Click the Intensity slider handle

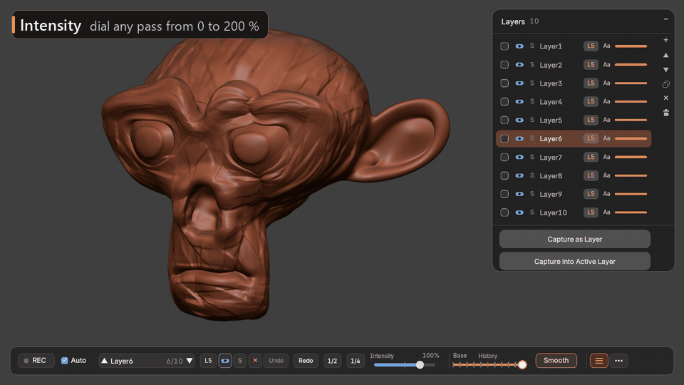[x=420, y=364]
